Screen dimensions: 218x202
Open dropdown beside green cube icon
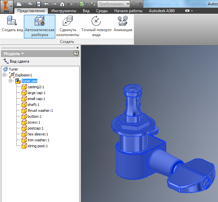[87, 4]
